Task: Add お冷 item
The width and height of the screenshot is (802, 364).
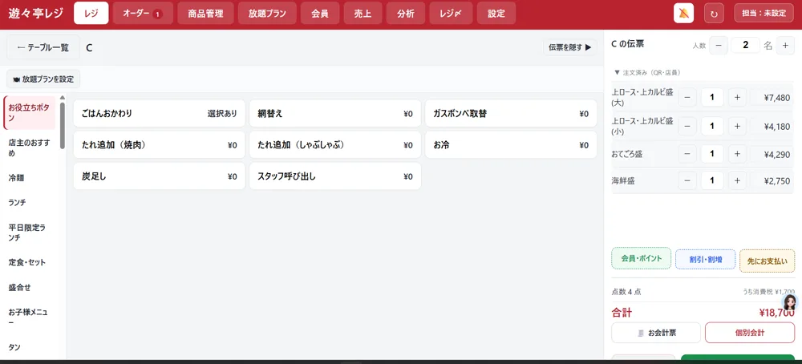Action: (x=511, y=145)
